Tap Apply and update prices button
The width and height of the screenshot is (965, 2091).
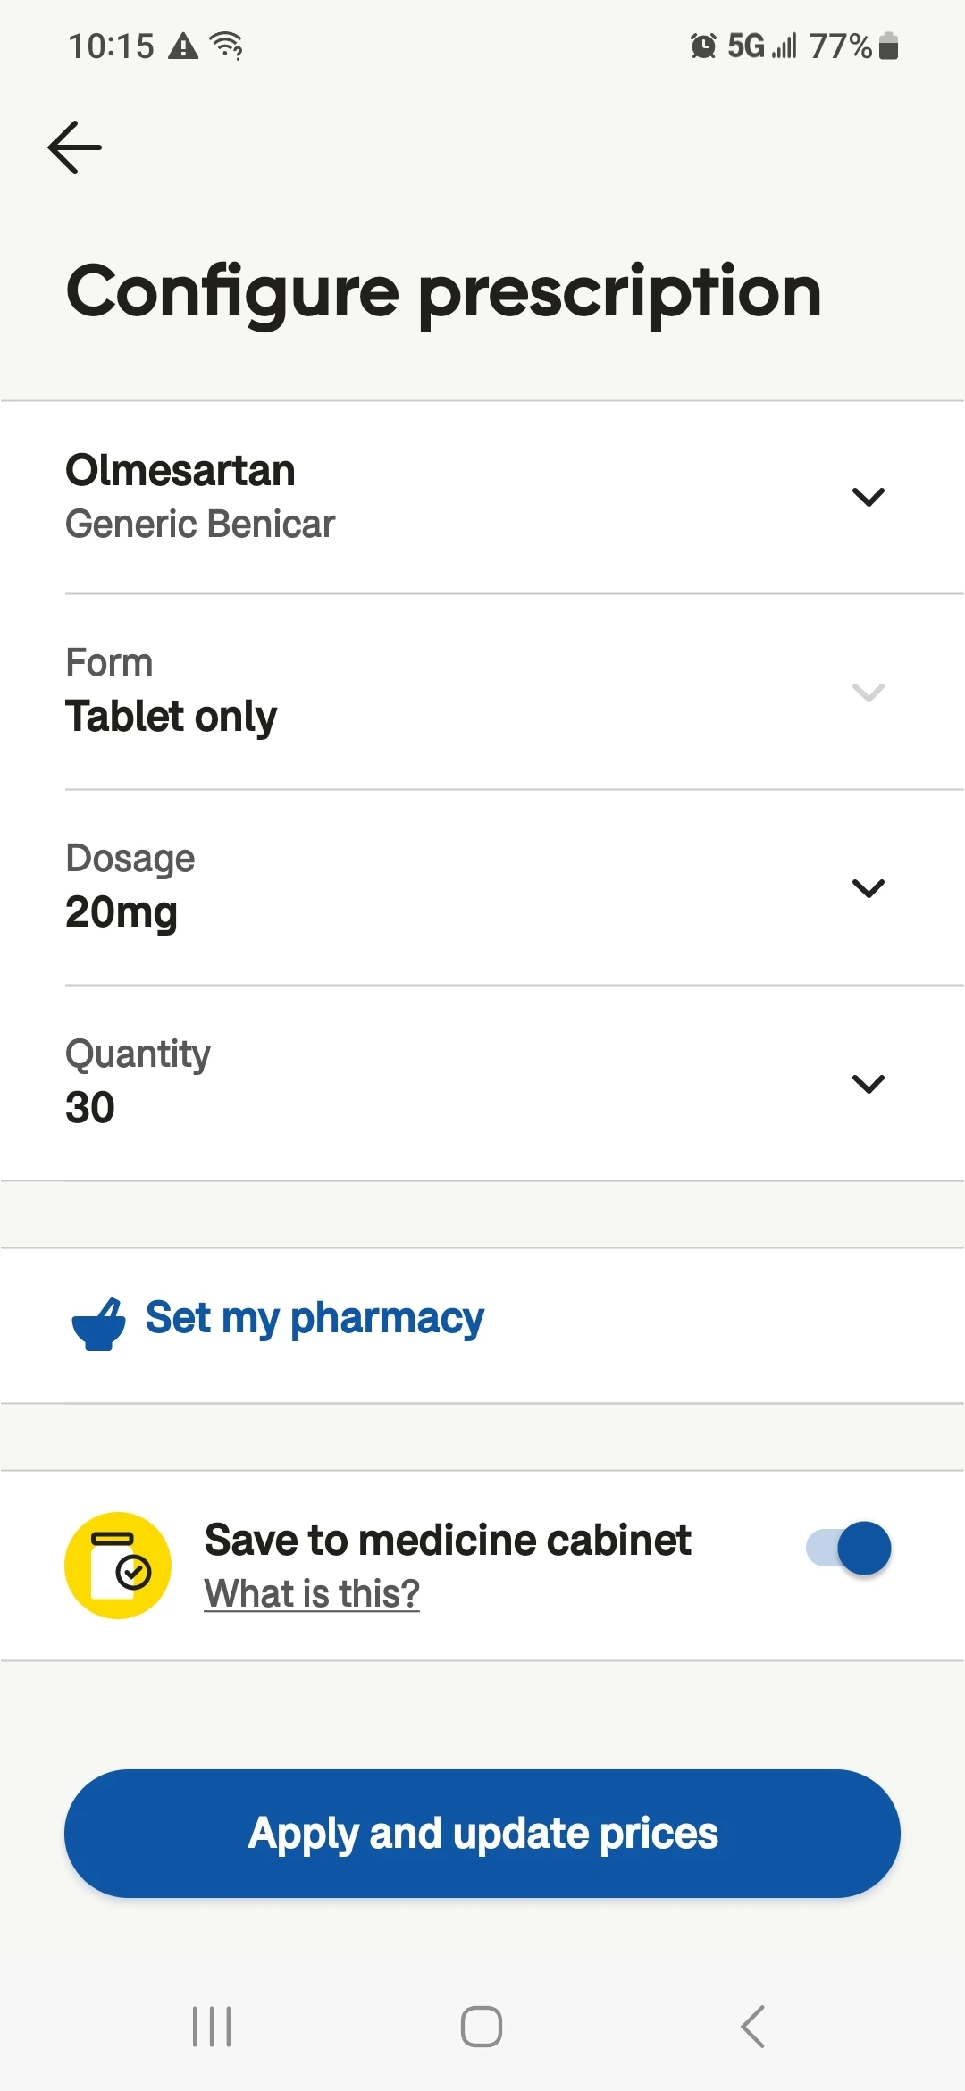[x=482, y=1834]
